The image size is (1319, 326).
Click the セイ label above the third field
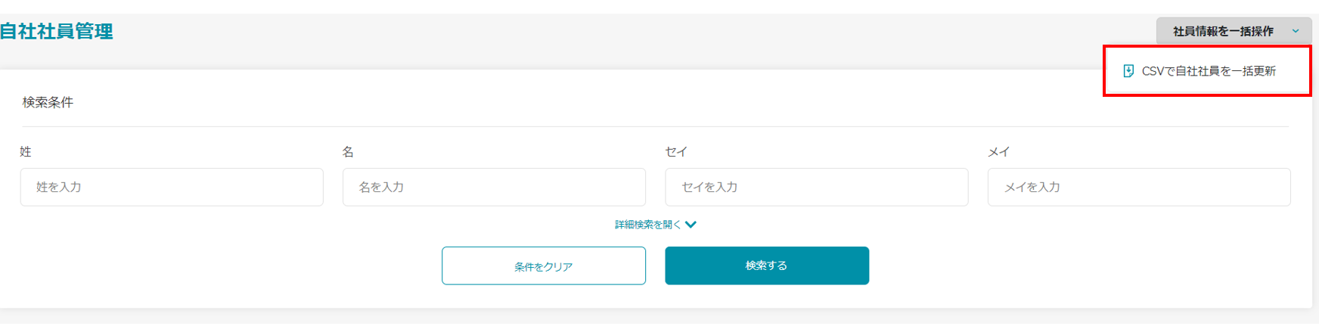(675, 152)
